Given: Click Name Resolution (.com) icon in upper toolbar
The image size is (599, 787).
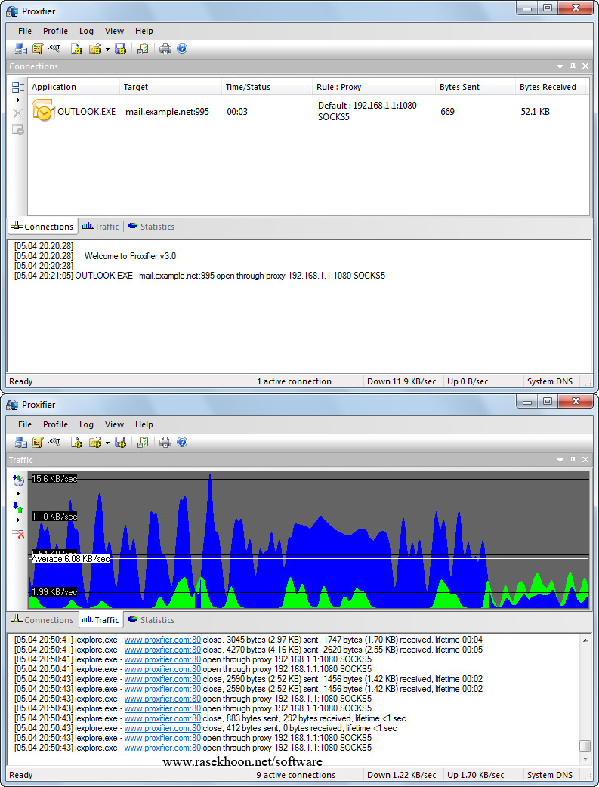Looking at the screenshot, I should [x=54, y=48].
